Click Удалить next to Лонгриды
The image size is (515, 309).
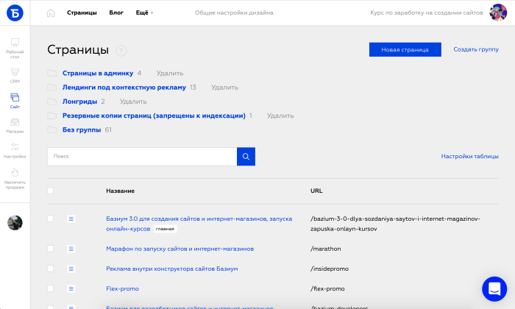pyautogui.click(x=133, y=101)
